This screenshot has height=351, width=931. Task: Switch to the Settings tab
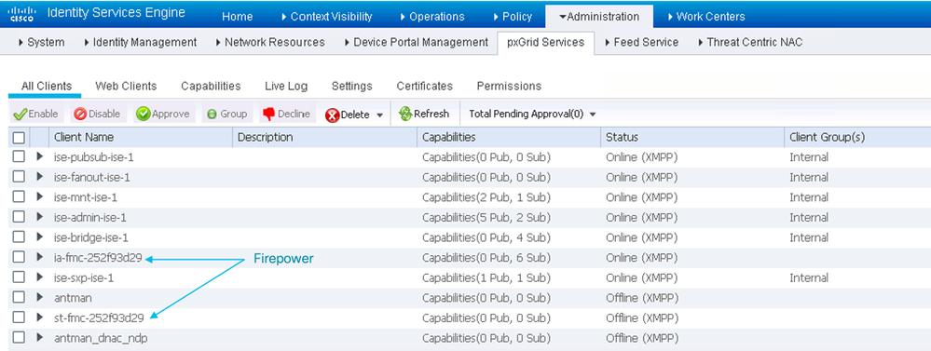tap(351, 86)
